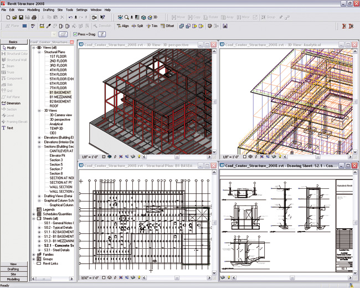
Task: Open the B1 BASEMENT structural plan
Action: (x=60, y=92)
